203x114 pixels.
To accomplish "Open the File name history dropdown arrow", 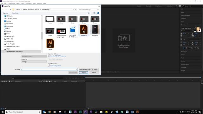I will (77, 70).
